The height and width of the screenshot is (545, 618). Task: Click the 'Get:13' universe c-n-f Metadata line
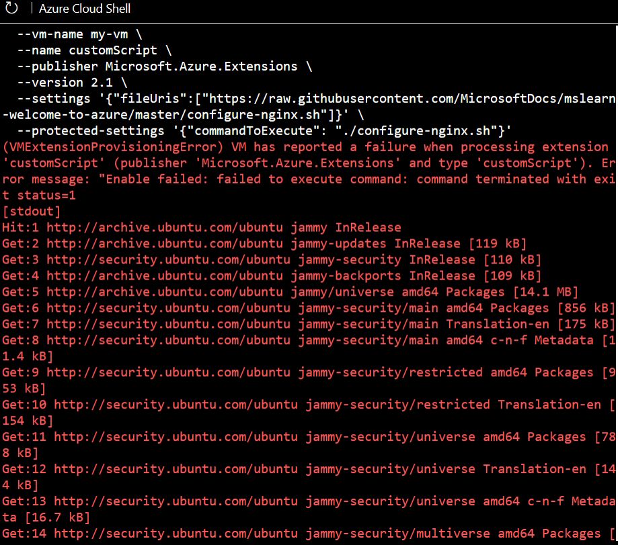(309, 501)
